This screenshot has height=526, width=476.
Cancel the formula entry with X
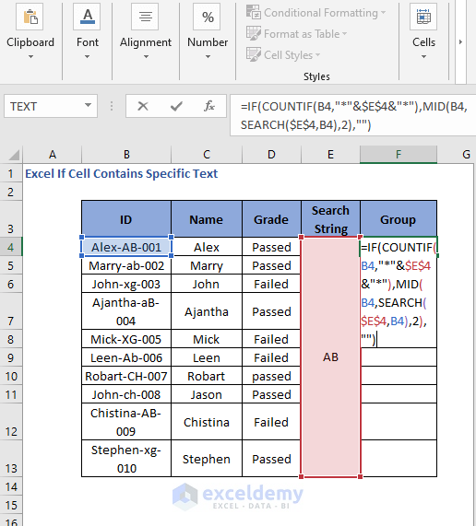tap(143, 106)
